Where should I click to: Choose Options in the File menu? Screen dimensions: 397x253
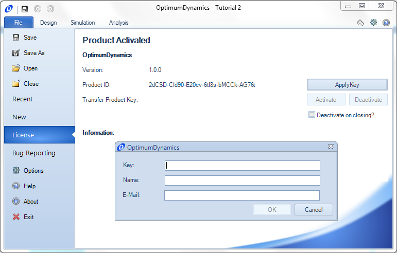[40, 171]
